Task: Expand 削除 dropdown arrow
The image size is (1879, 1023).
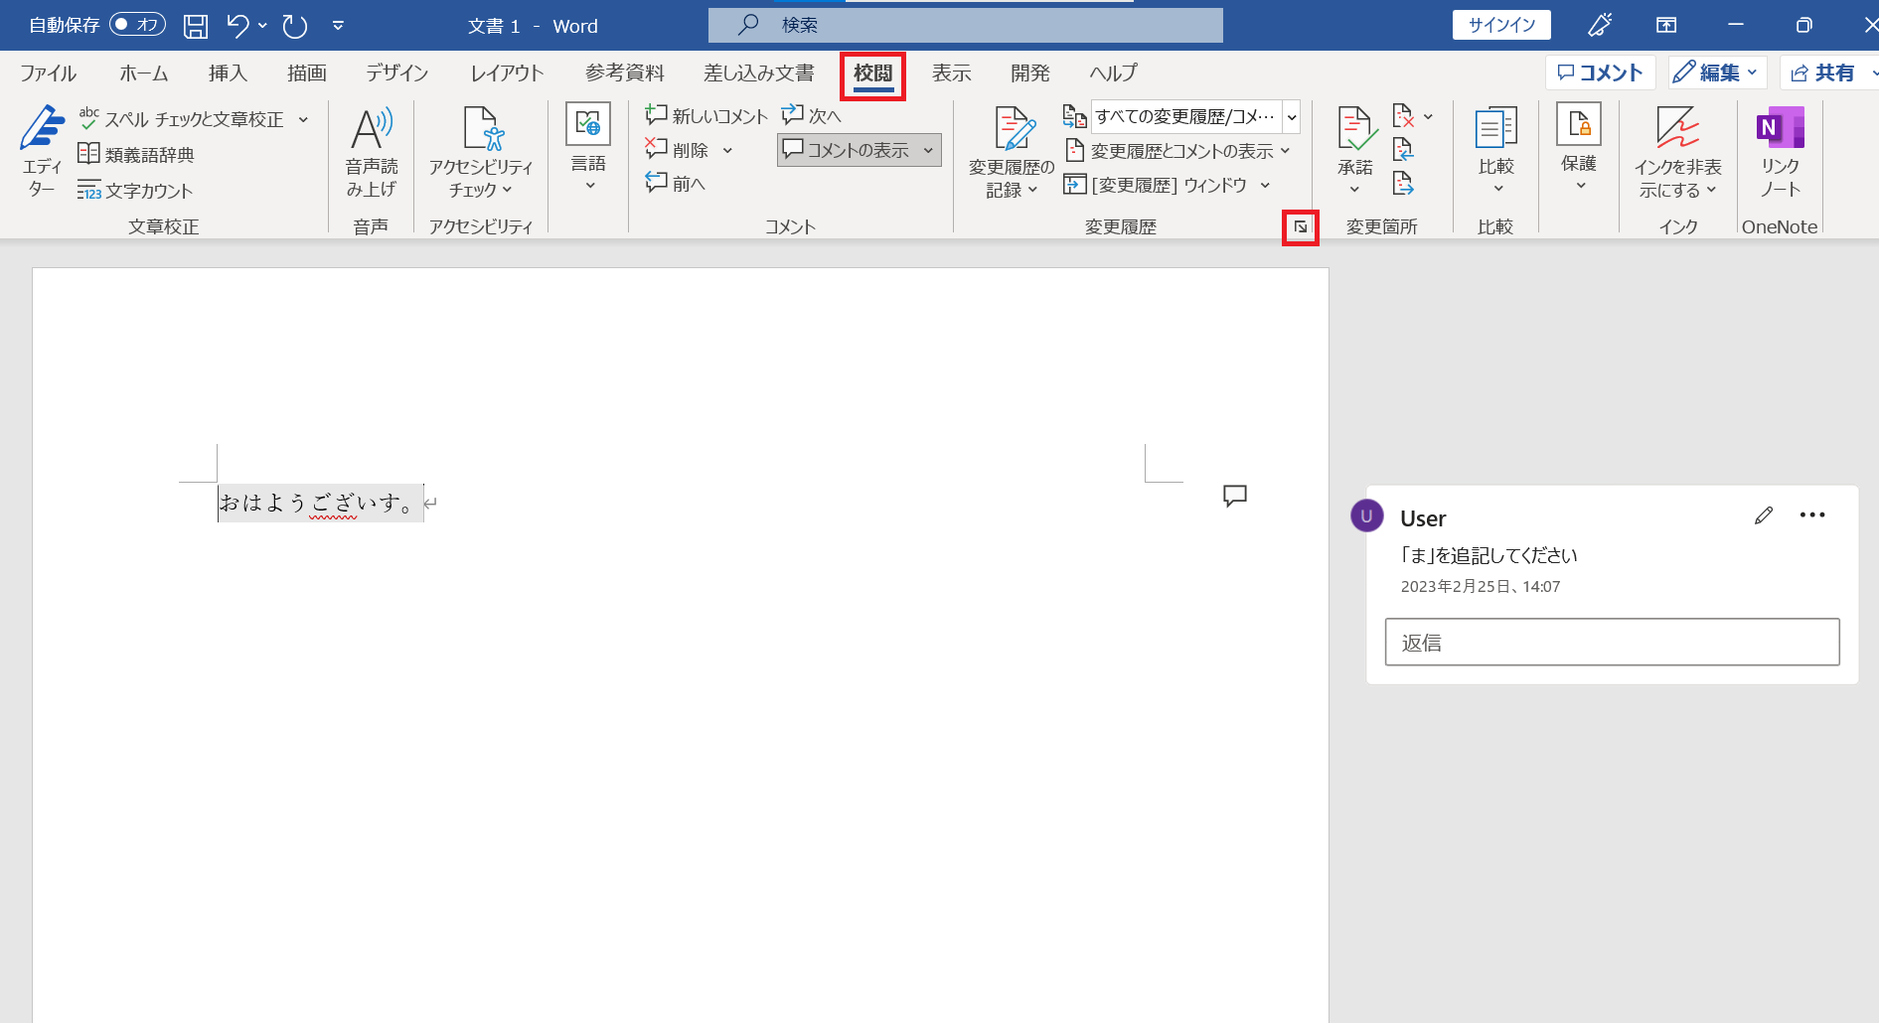Action: coord(727,151)
